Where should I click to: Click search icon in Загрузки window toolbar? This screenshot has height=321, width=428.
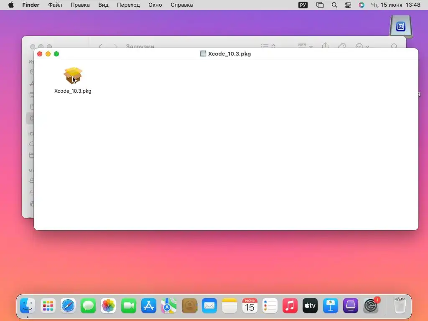pyautogui.click(x=394, y=46)
